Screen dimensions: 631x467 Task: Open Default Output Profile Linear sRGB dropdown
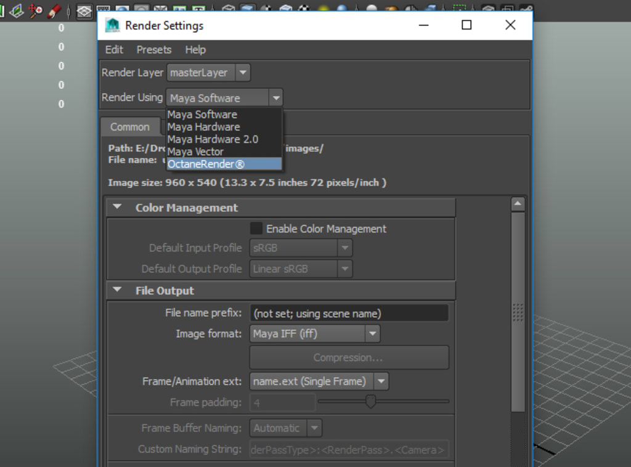pos(301,269)
